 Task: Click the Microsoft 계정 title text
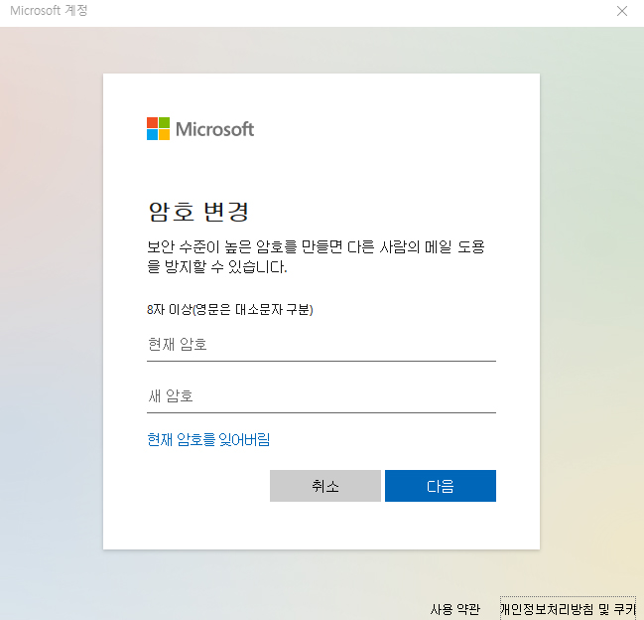point(49,11)
